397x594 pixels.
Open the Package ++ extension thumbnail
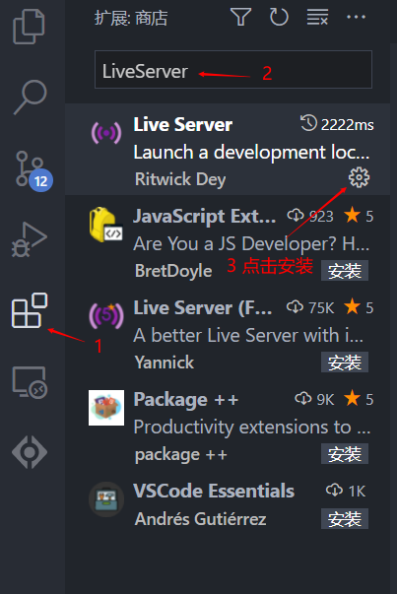pos(106,408)
